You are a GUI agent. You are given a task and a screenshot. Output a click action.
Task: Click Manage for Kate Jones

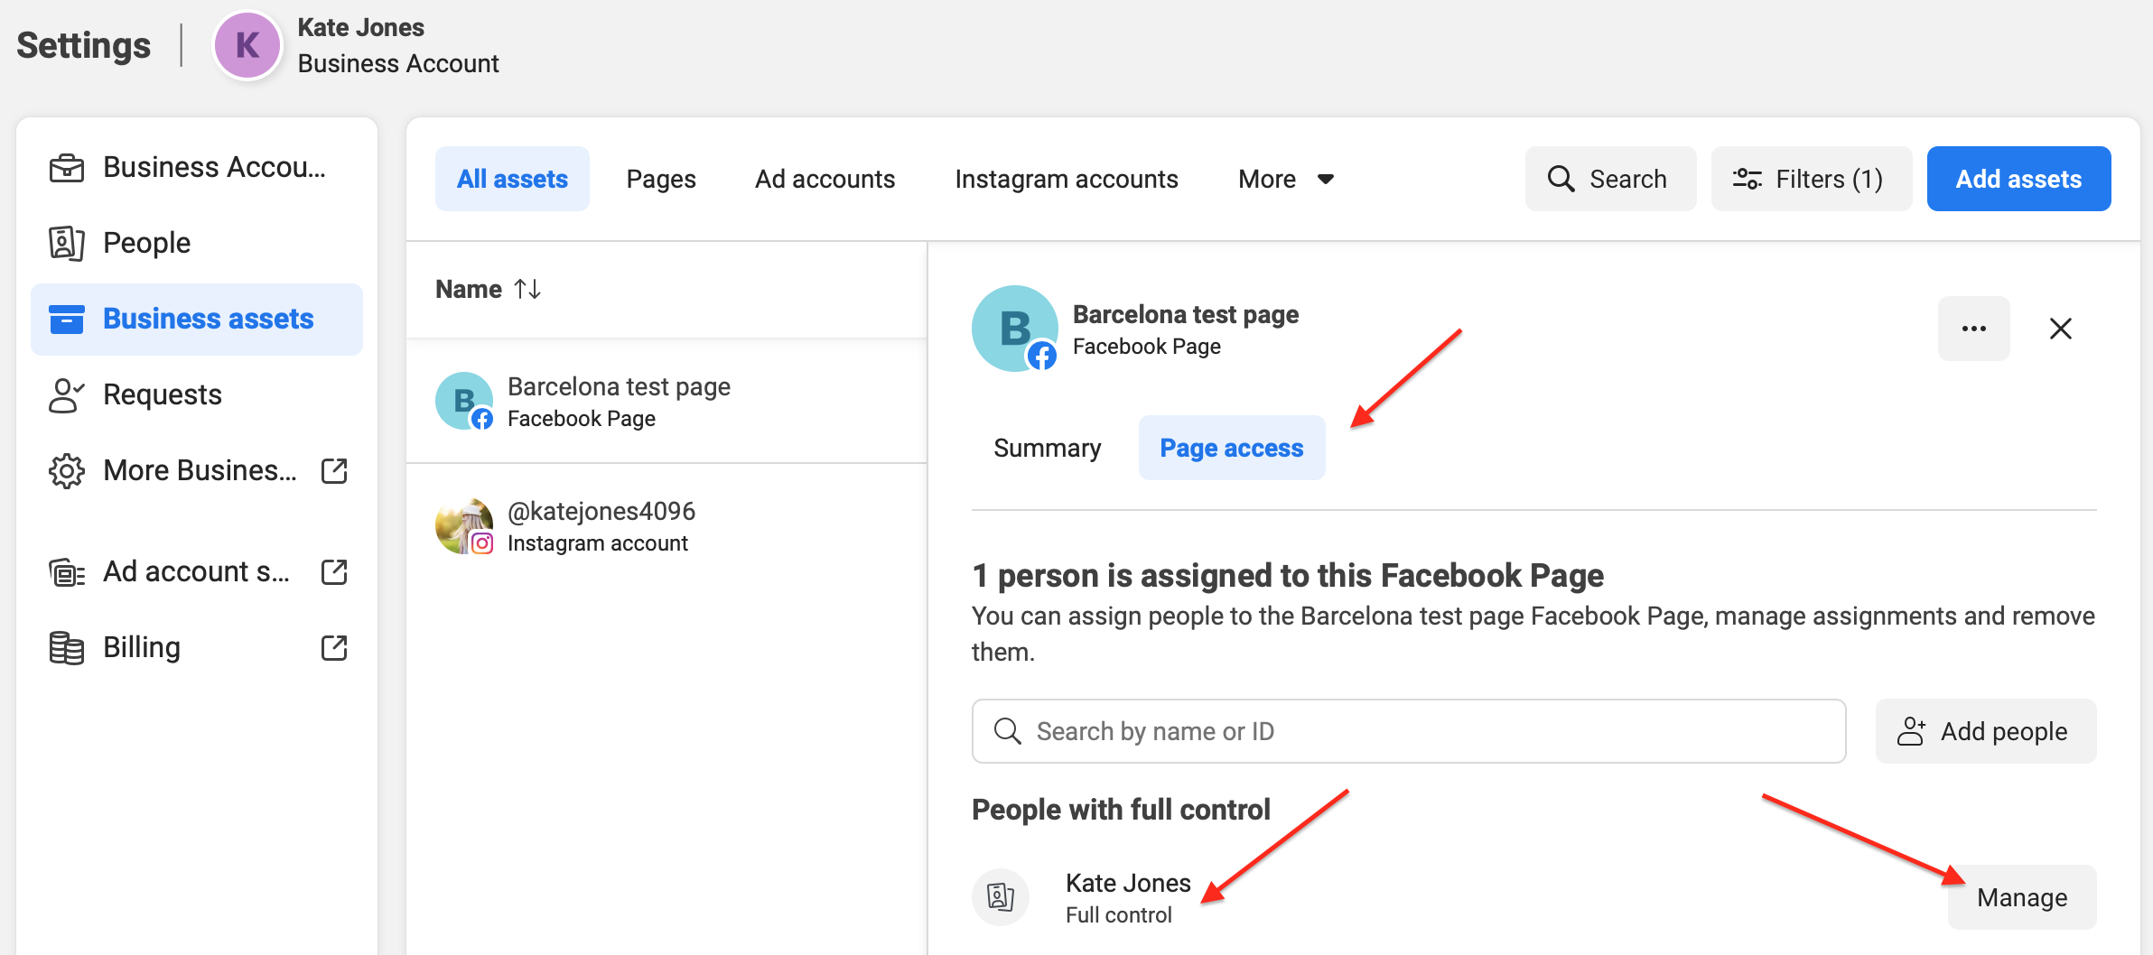[x=2022, y=897]
